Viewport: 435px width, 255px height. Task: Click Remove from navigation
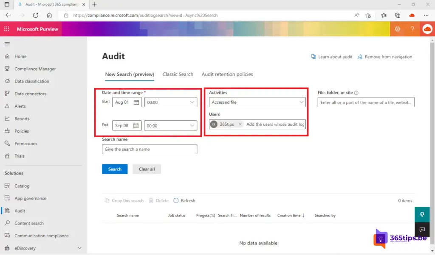coord(385,57)
